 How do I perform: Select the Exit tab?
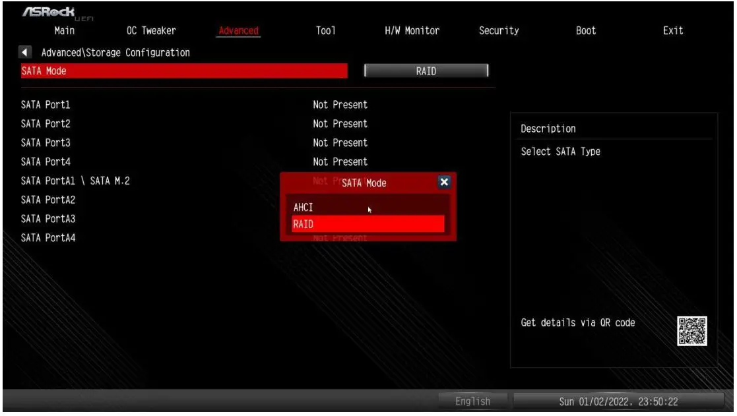[674, 30]
